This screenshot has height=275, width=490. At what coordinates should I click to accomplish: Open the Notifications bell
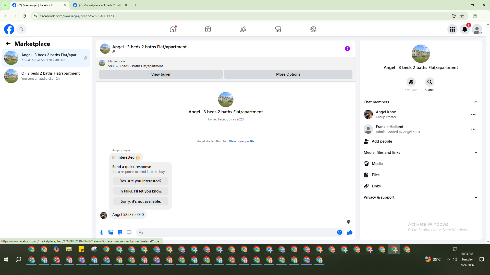pos(465,29)
